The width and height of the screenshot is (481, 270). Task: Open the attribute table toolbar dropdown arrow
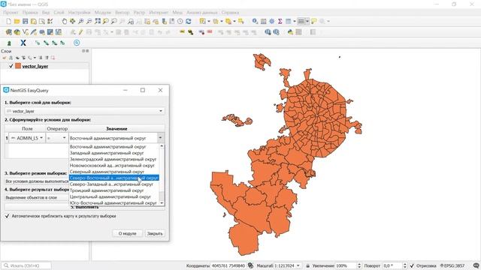(295, 21)
